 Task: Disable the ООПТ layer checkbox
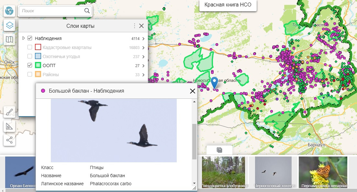(x=30, y=66)
